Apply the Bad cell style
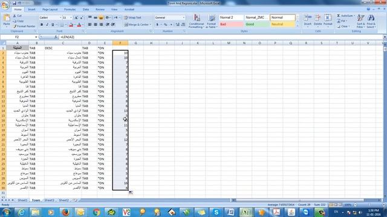Image resolution: width=387 pixels, height=217 pixels. tap(231, 24)
